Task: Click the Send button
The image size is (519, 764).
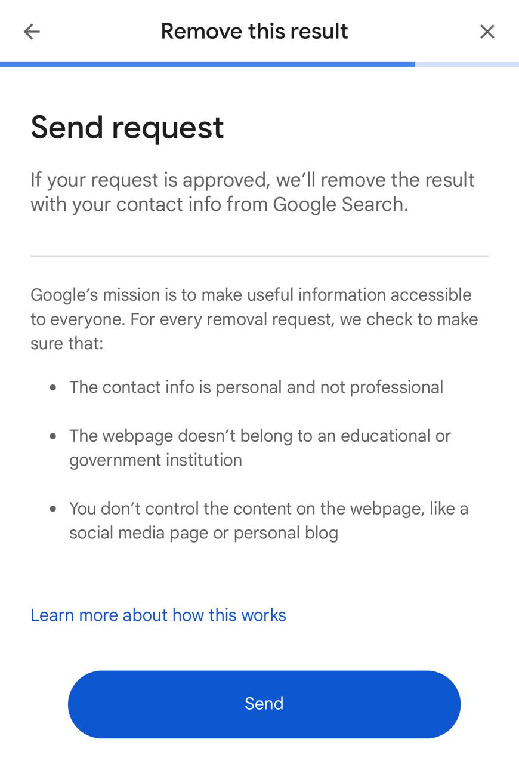Action: 264,704
